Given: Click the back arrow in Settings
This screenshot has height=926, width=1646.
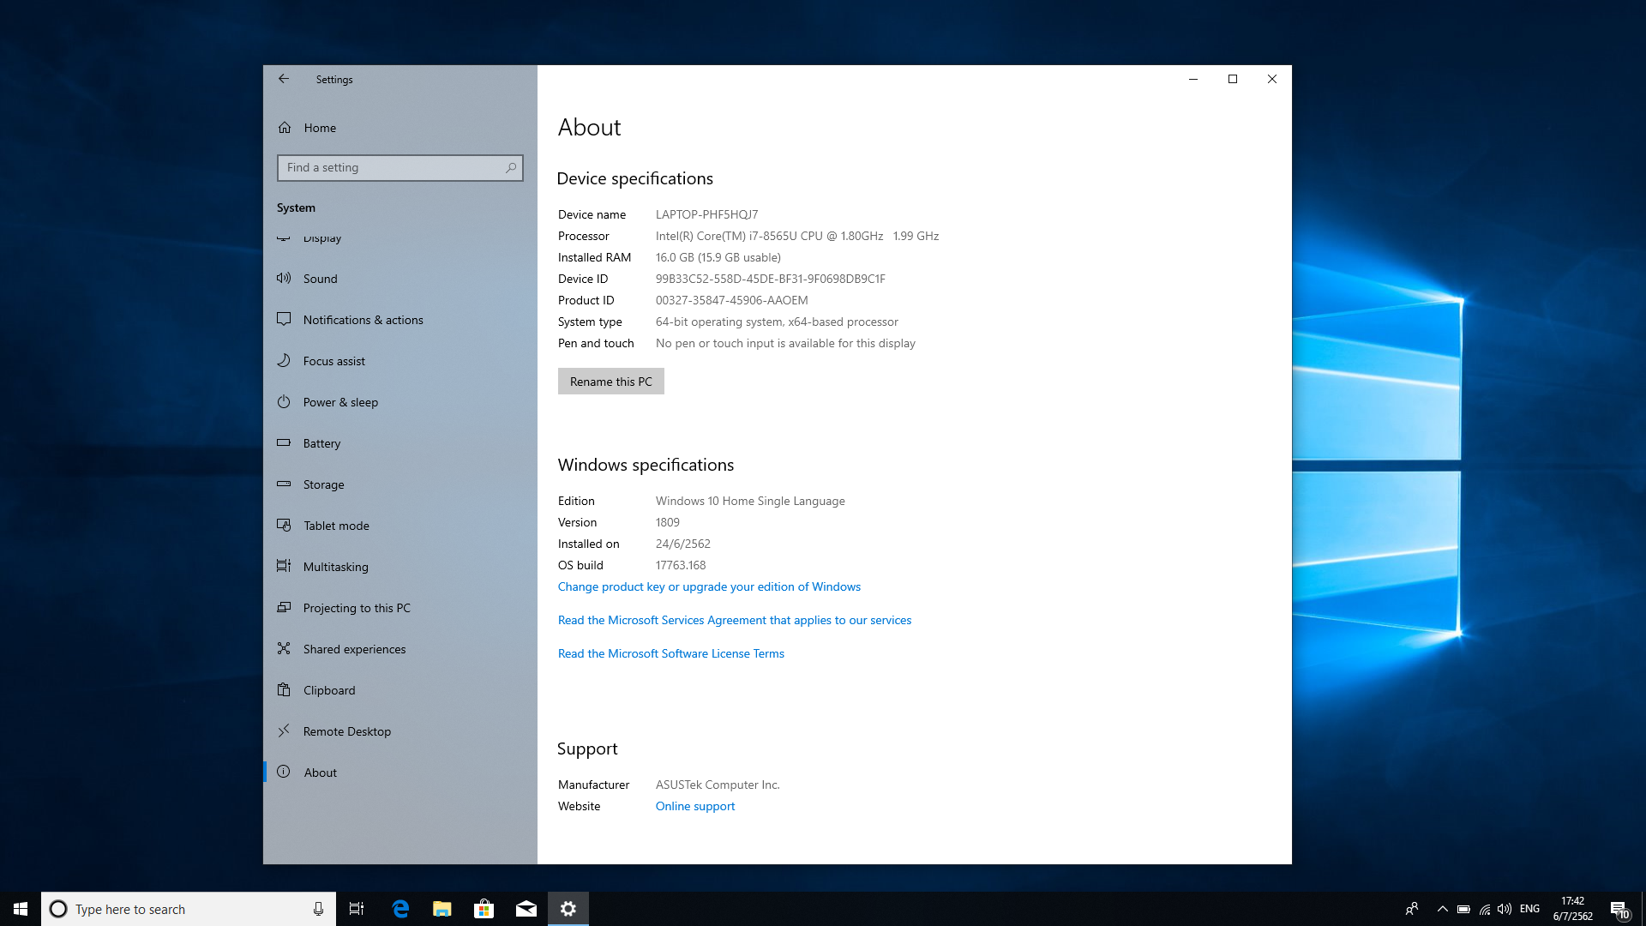Looking at the screenshot, I should coord(284,79).
